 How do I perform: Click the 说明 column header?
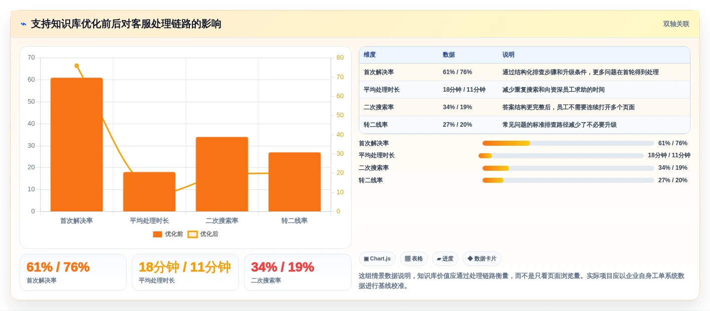(509, 55)
